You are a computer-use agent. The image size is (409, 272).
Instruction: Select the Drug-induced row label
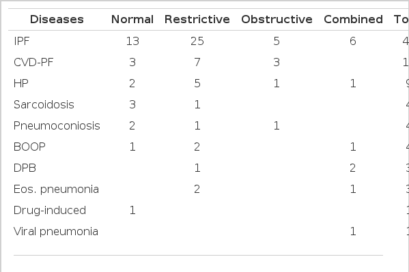coord(50,210)
